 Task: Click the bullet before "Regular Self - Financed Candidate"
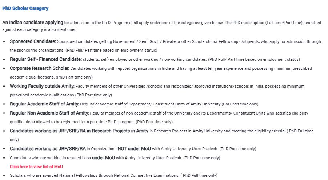(x=4, y=60)
